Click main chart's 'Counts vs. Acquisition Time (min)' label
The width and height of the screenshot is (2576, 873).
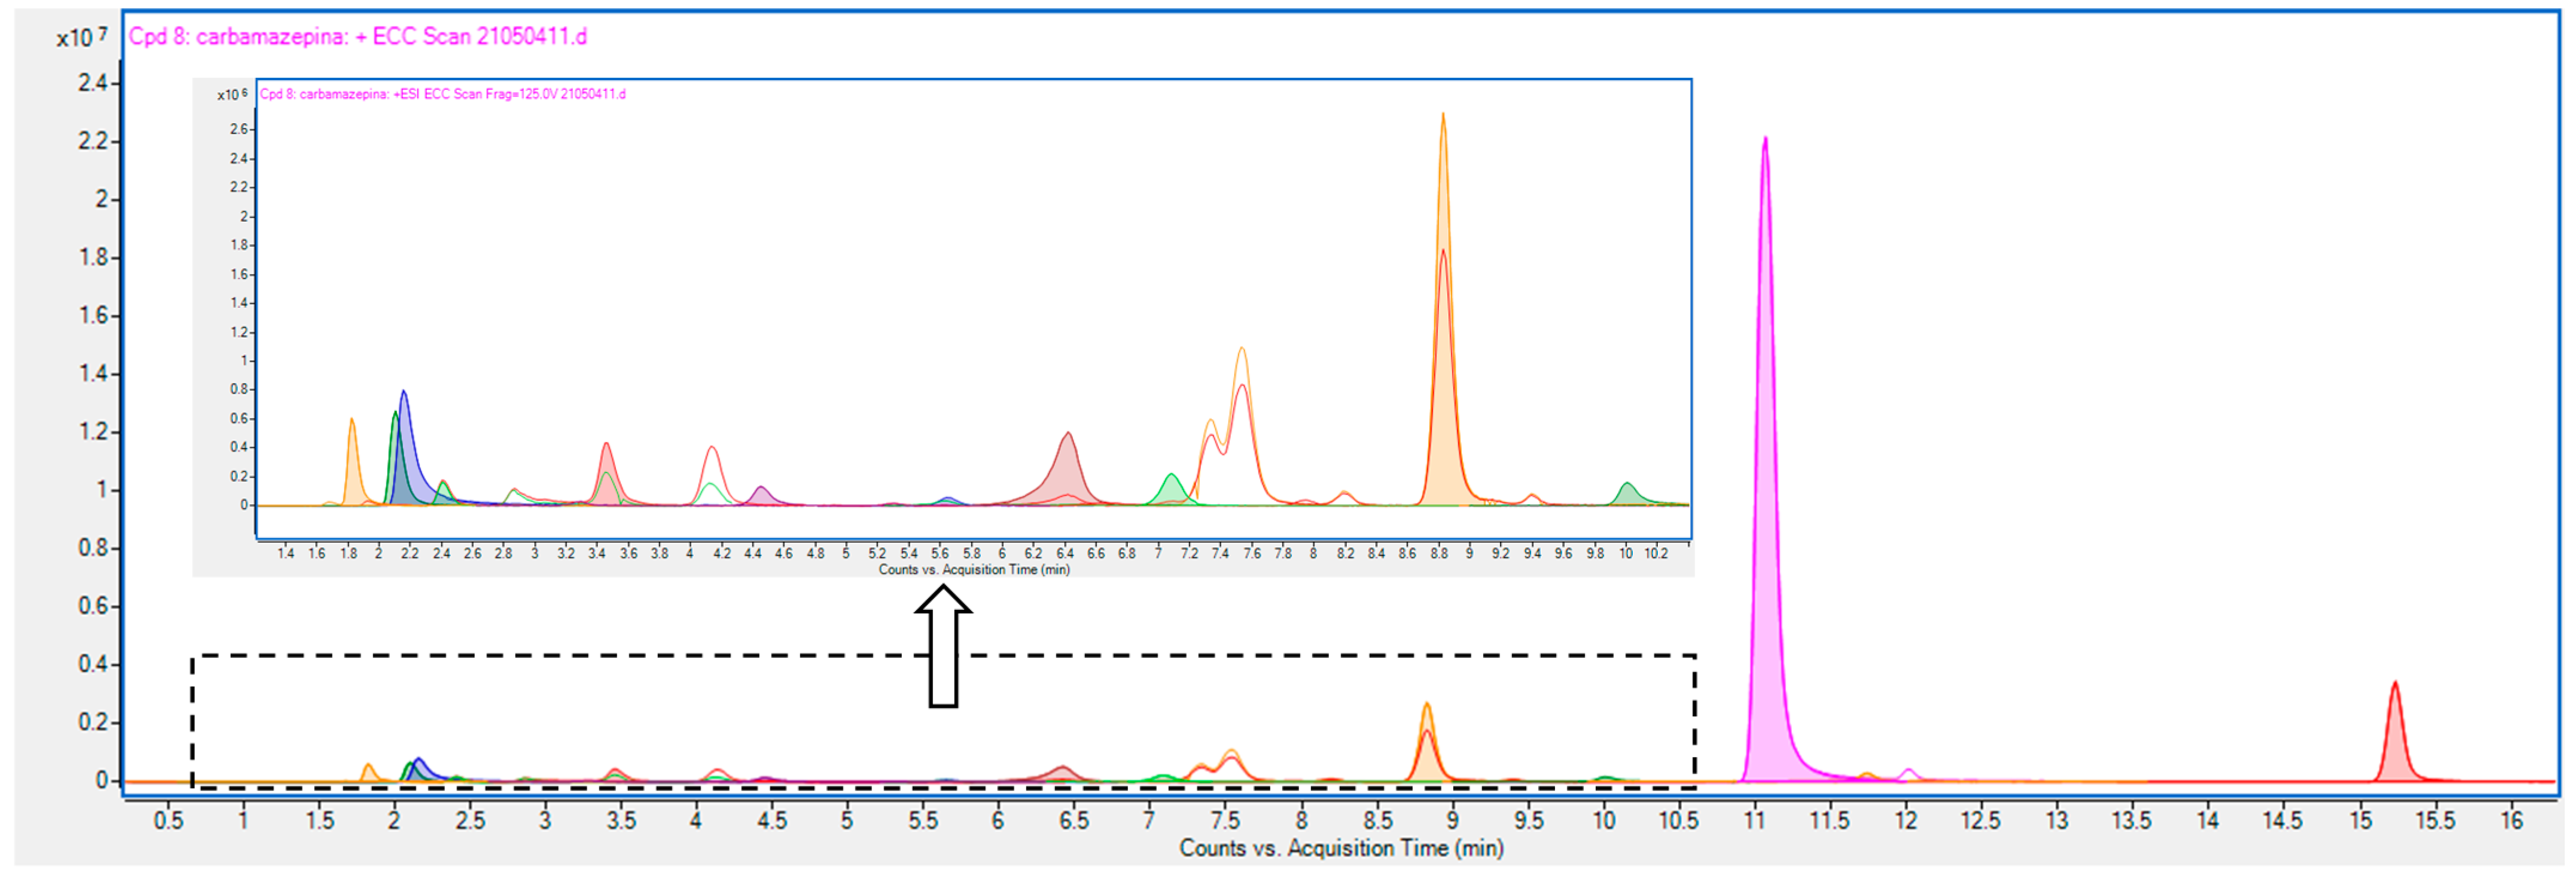pos(1340,848)
